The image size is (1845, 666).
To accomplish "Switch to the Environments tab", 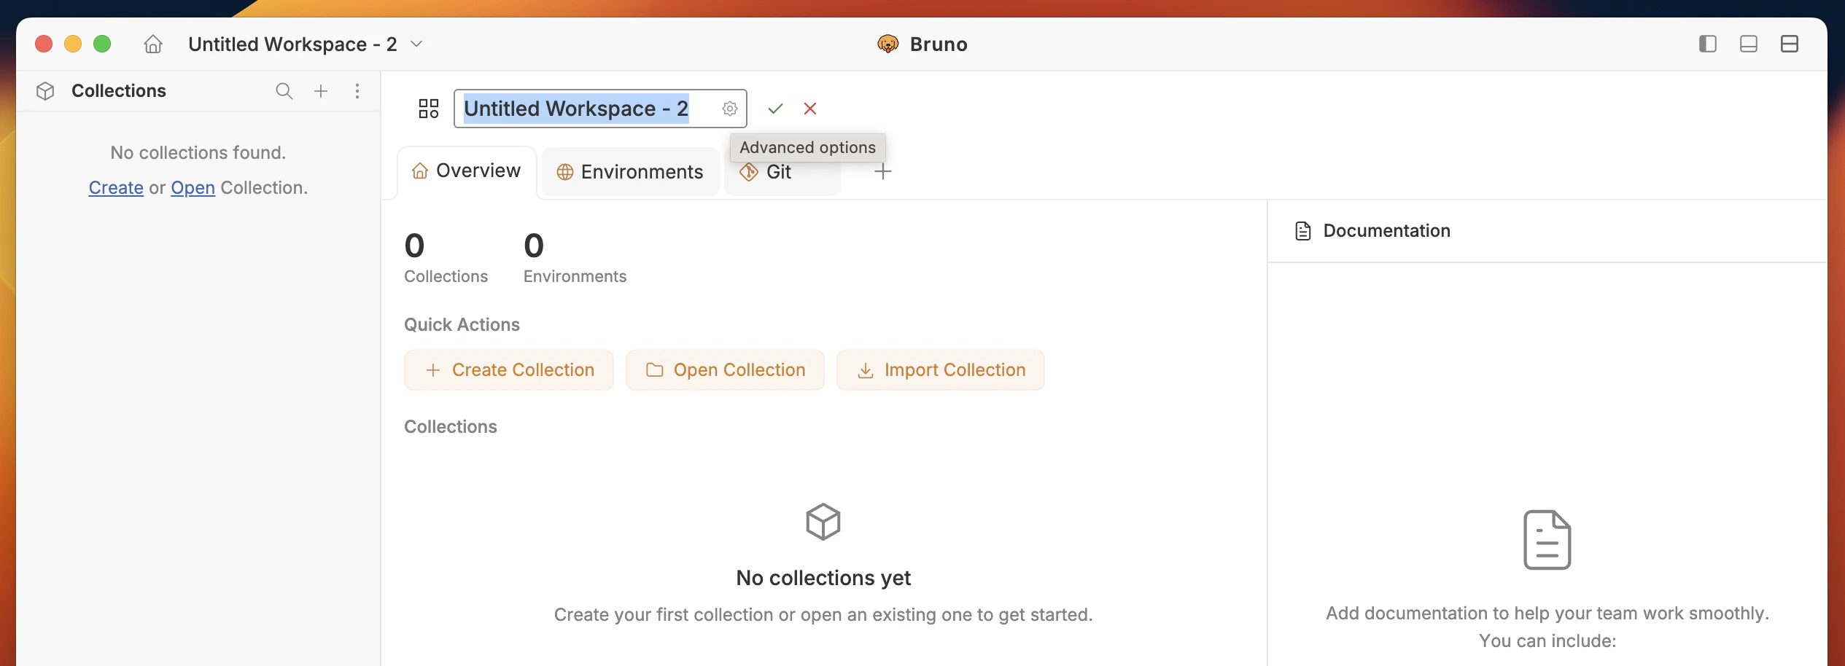I will tap(629, 171).
